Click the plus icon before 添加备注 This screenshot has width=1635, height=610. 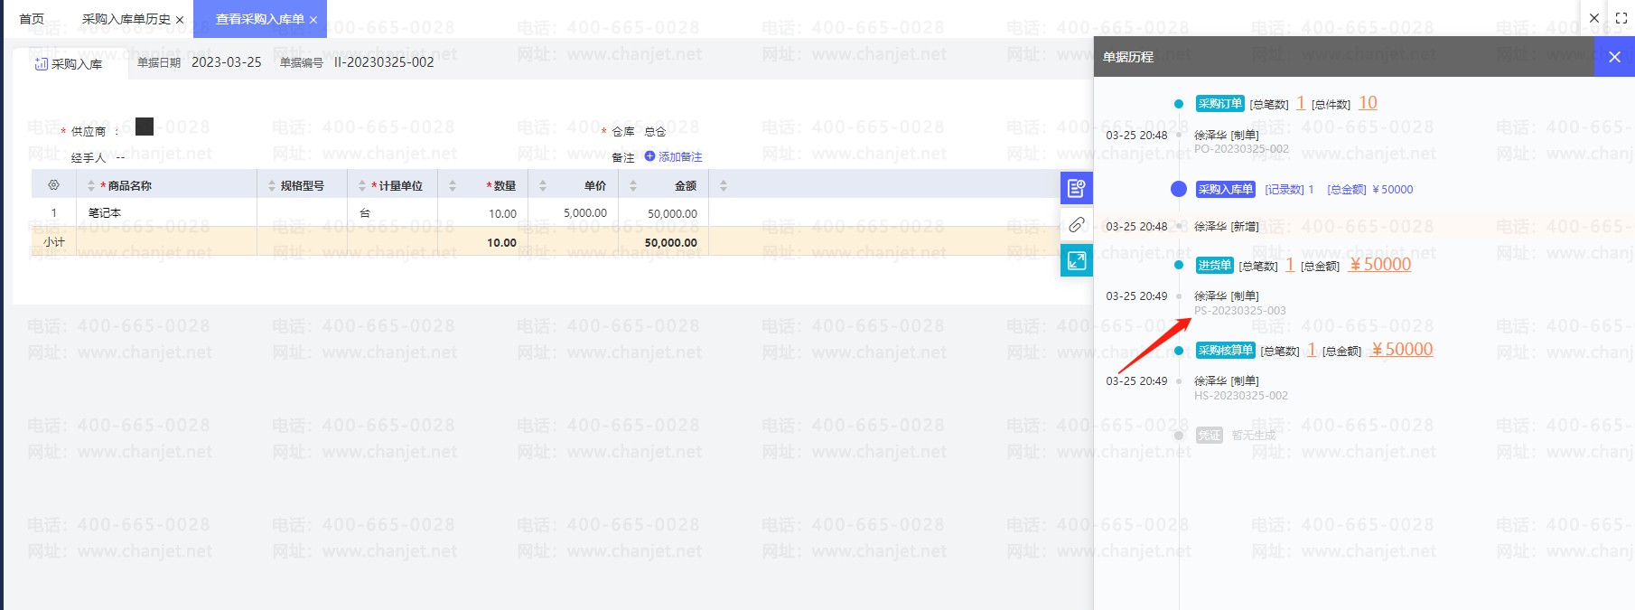[649, 156]
